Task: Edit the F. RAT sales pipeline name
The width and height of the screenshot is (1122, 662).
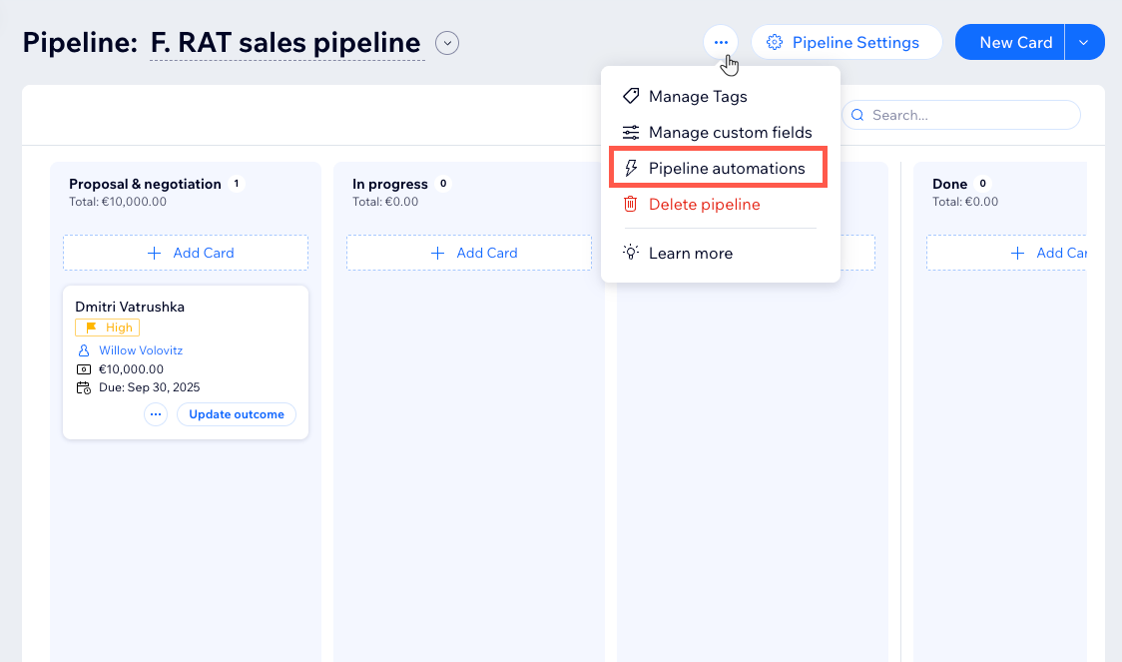Action: [286, 43]
